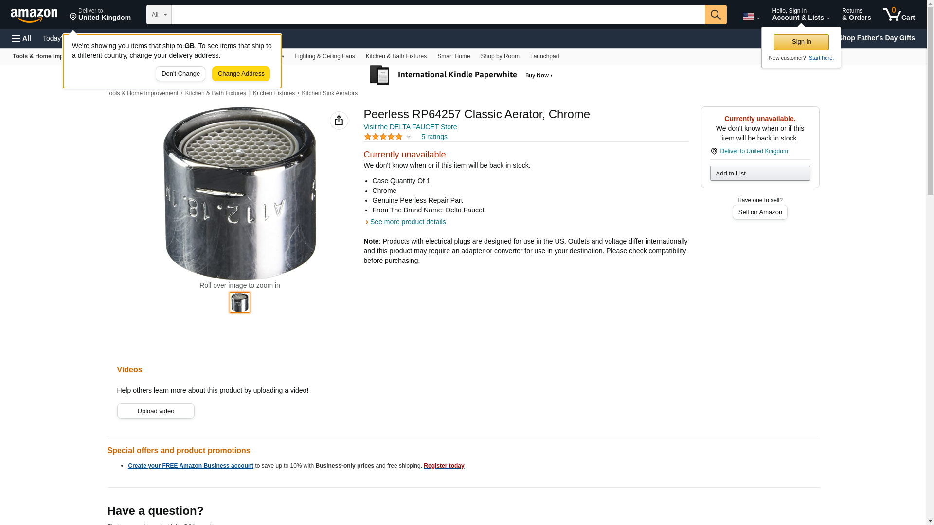Click the Amazon logo

[x=34, y=15]
